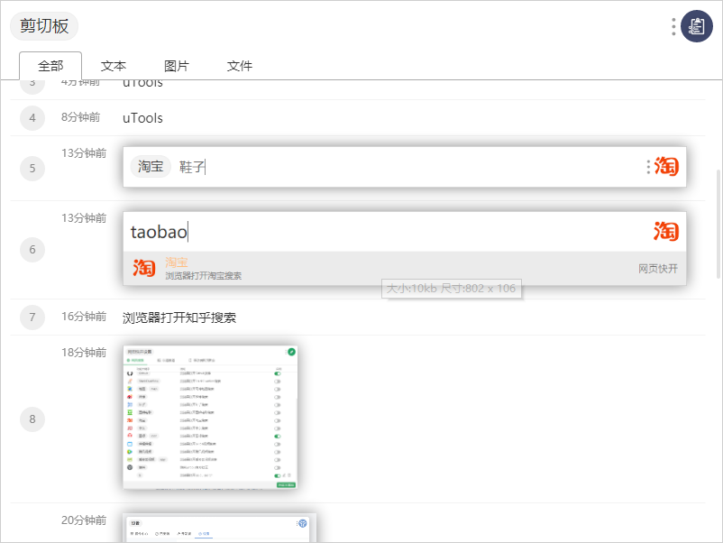The width and height of the screenshot is (723, 543).
Task: Click the 13分钟前 timestamp of entry 6
Action: pos(84,218)
